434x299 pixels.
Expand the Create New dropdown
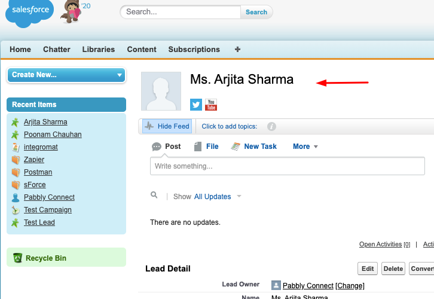[x=66, y=75]
